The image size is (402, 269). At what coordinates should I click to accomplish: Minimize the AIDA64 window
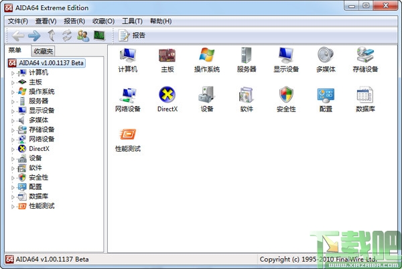(x=352, y=5)
